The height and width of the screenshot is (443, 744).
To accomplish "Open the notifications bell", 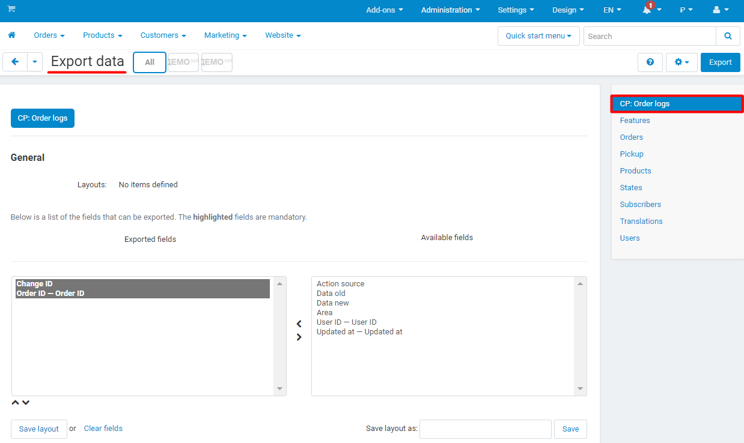I will [650, 10].
